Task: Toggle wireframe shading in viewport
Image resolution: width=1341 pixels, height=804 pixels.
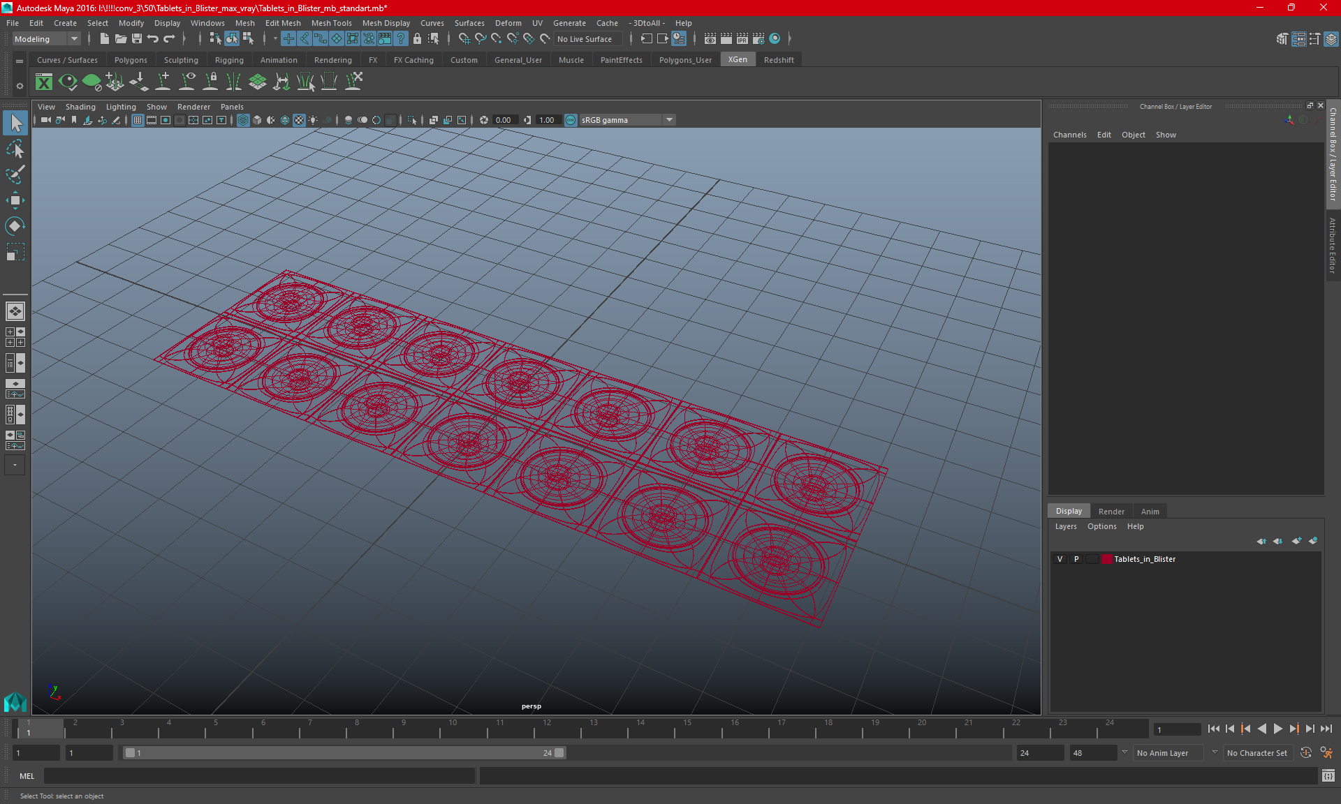Action: [x=243, y=120]
